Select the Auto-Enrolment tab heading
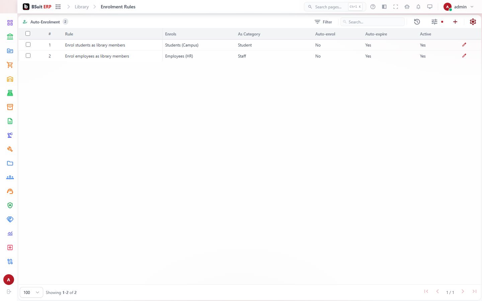This screenshot has width=482, height=301. click(45, 22)
